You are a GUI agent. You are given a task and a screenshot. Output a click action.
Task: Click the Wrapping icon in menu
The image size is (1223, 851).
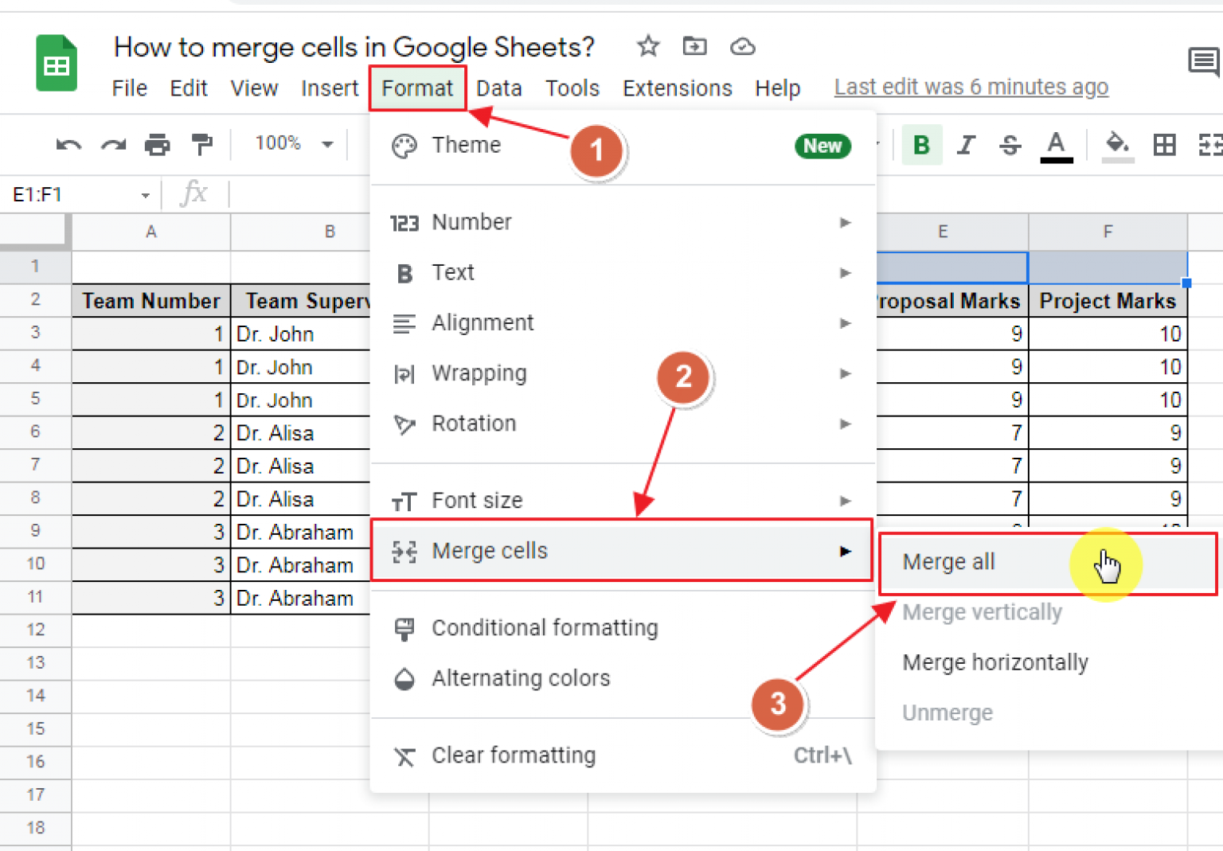pos(404,374)
